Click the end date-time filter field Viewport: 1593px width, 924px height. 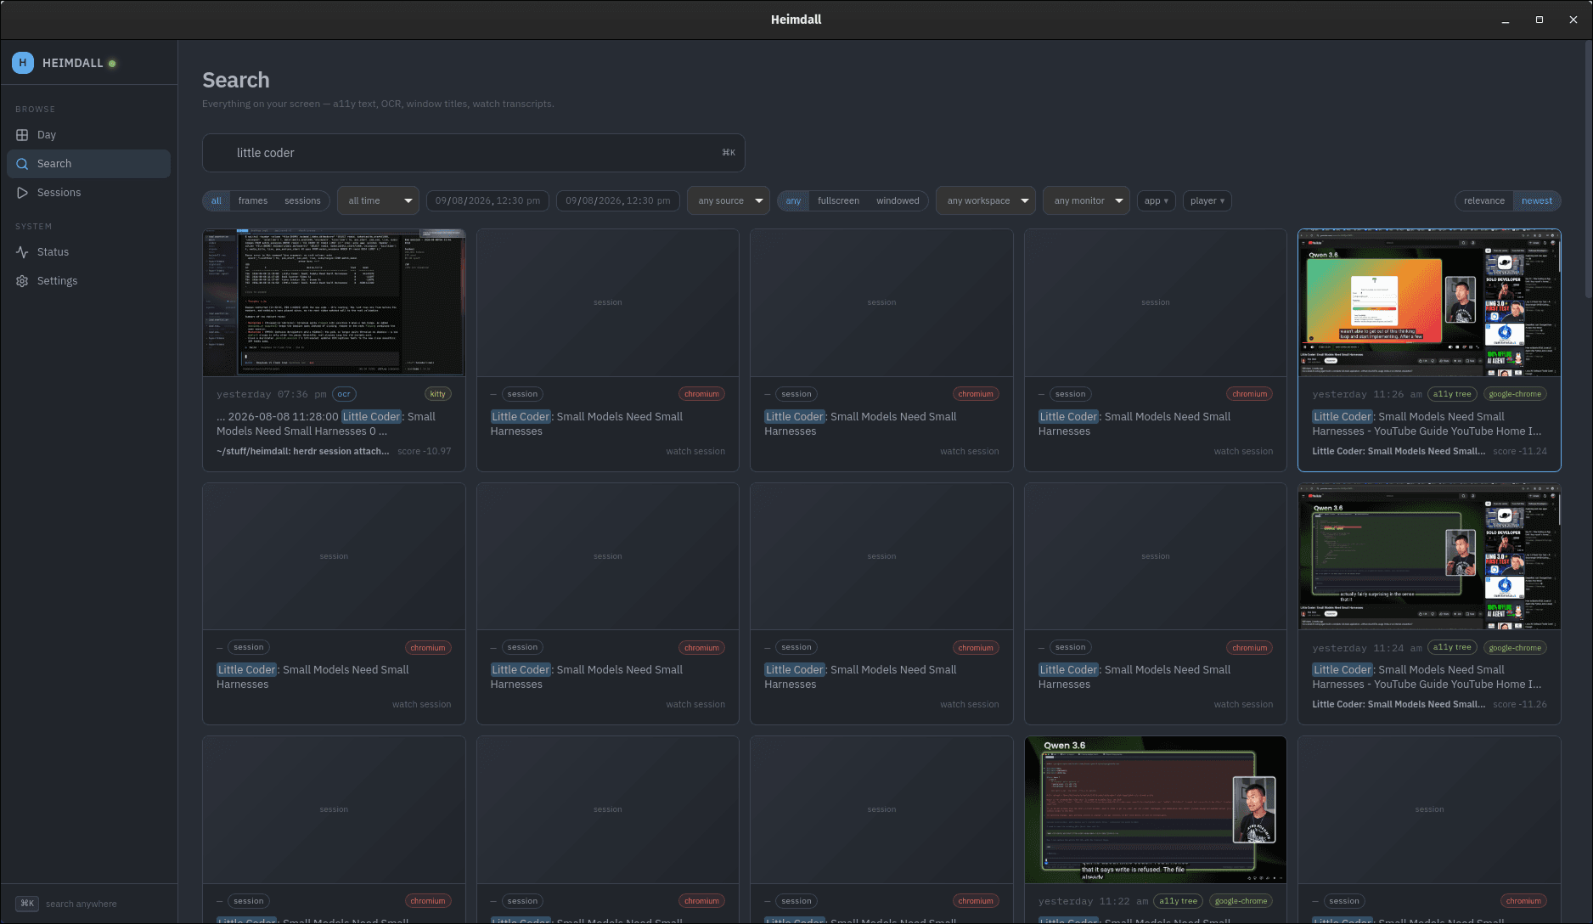click(x=618, y=201)
